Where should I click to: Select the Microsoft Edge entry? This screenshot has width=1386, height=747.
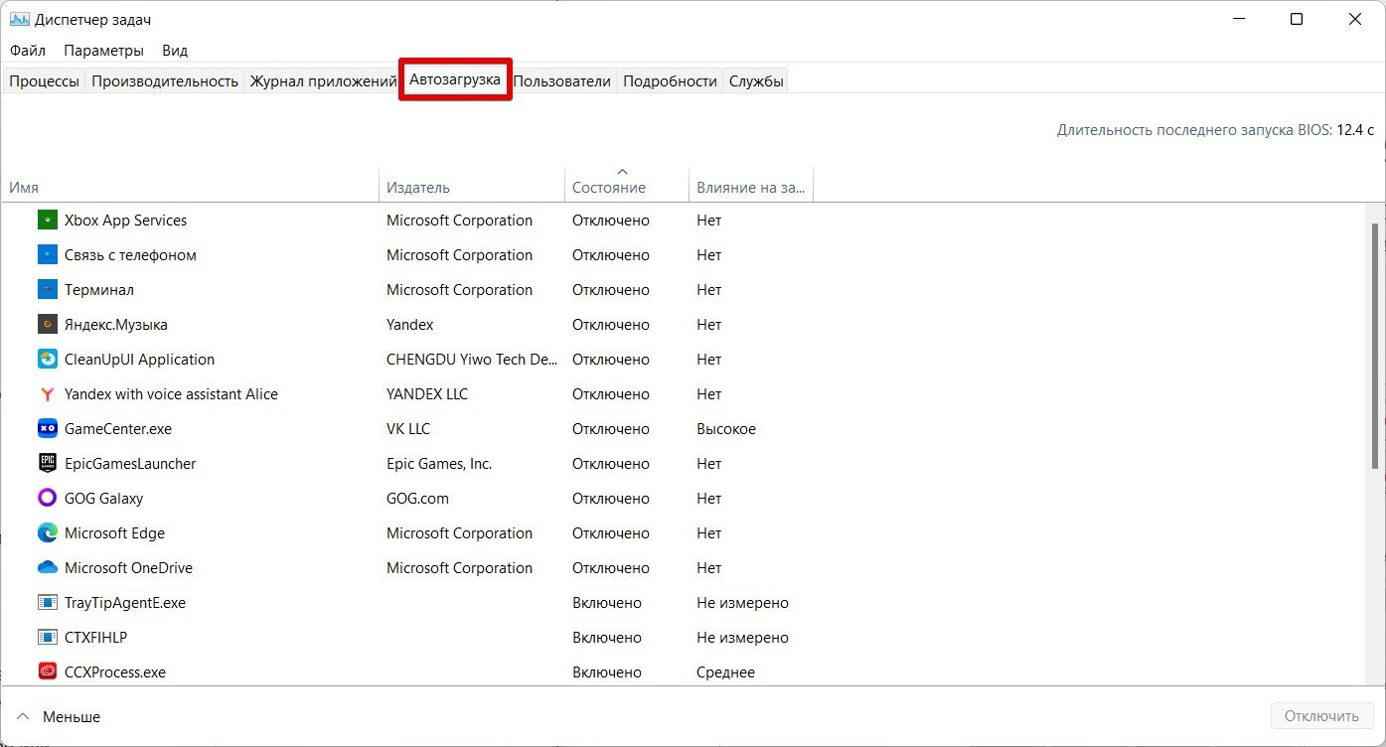point(114,533)
